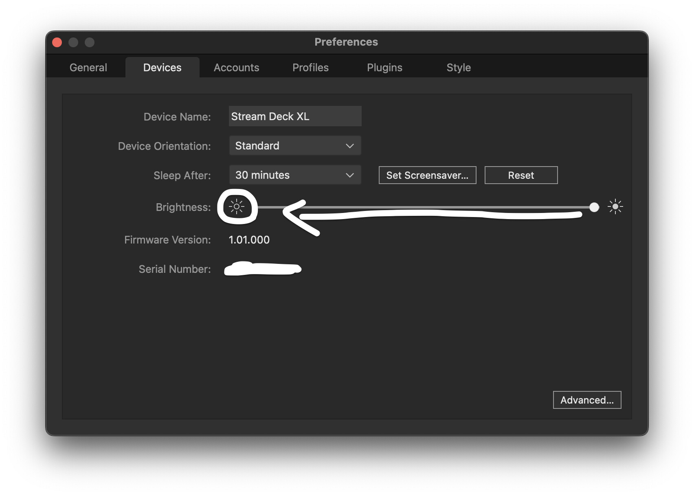Select the Devices tab
Screen dimensions: 694x496
click(x=162, y=68)
